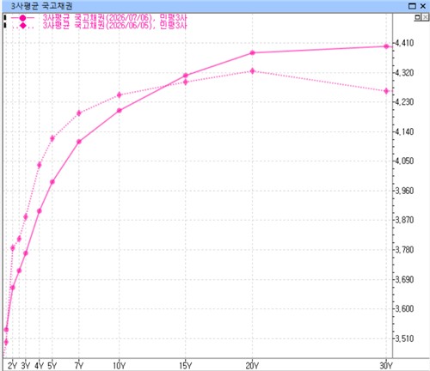
Task: Click the 4.320 y-axis value
Action: click(404, 73)
